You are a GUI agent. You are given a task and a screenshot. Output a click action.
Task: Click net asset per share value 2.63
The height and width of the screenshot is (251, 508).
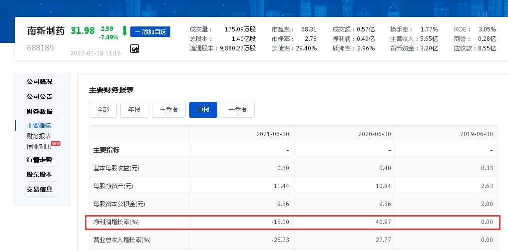[x=487, y=186]
